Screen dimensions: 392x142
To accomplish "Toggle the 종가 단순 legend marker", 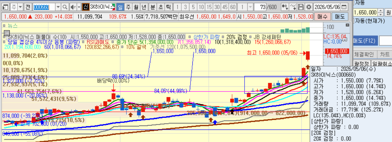I will [x=113, y=42].
